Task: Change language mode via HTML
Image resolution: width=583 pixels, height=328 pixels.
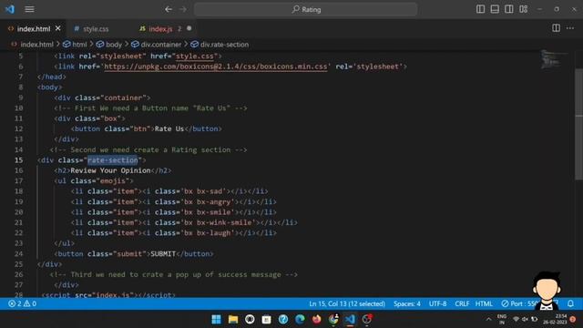Action: [x=484, y=303]
